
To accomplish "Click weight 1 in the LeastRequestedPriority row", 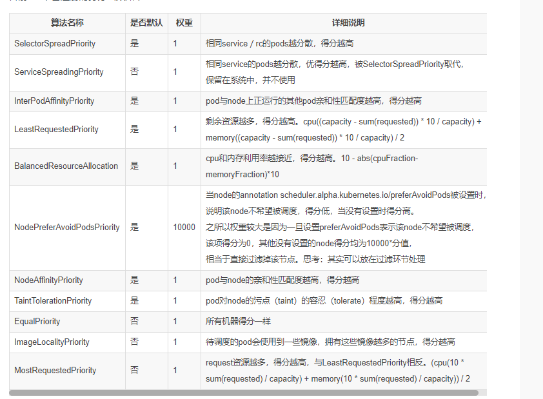I will pyautogui.click(x=175, y=130).
